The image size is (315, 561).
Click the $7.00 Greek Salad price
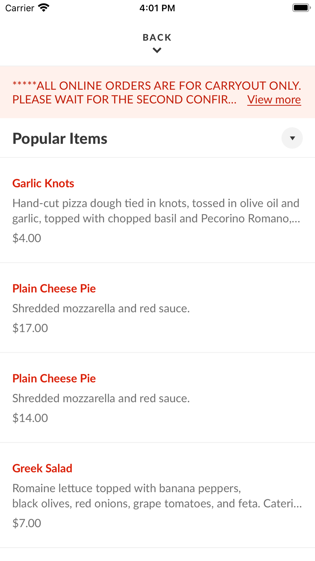[27, 523]
